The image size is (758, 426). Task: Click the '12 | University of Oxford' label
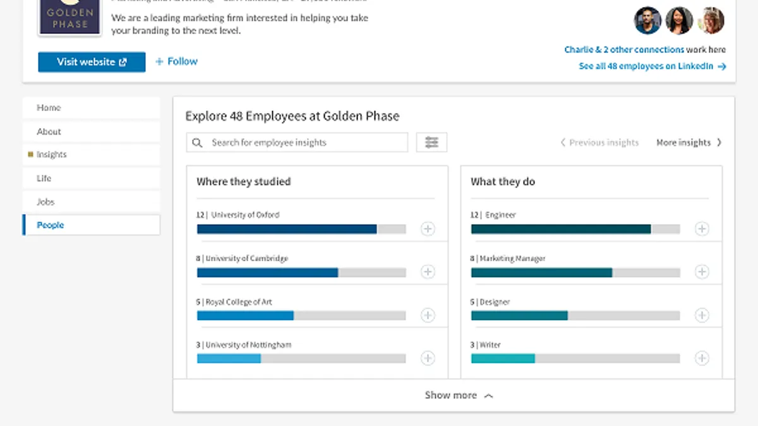point(238,215)
